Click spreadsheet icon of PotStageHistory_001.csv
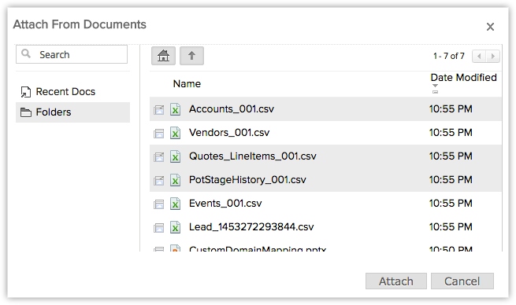 175,180
